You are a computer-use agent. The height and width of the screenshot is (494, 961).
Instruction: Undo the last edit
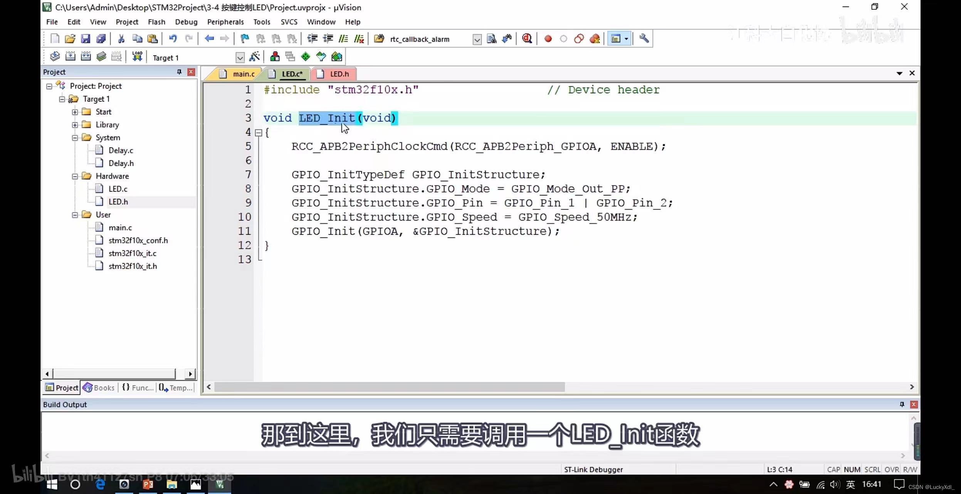(173, 38)
